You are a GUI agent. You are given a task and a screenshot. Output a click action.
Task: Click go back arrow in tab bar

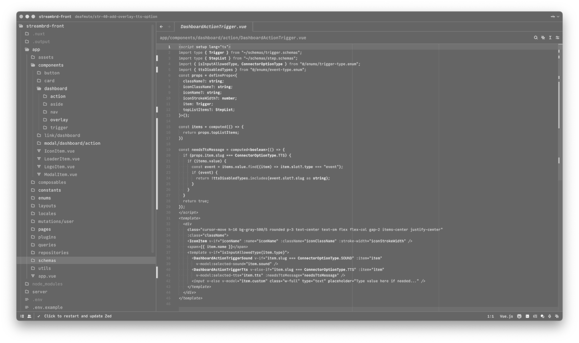point(161,27)
